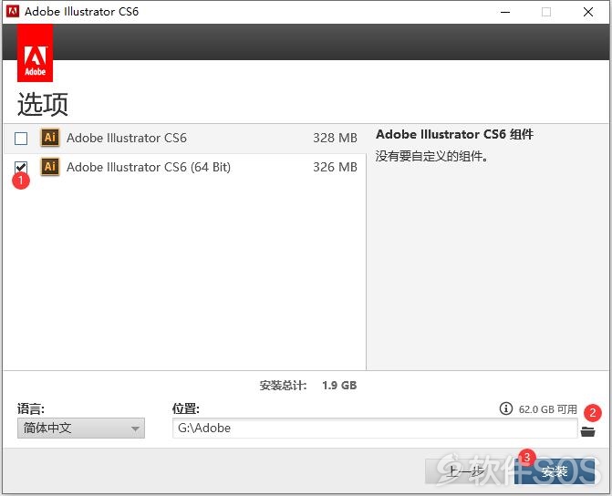Screen dimensions: 612x496
Task: Select the Adobe Illustrator CS6 row text
Action: coord(127,138)
